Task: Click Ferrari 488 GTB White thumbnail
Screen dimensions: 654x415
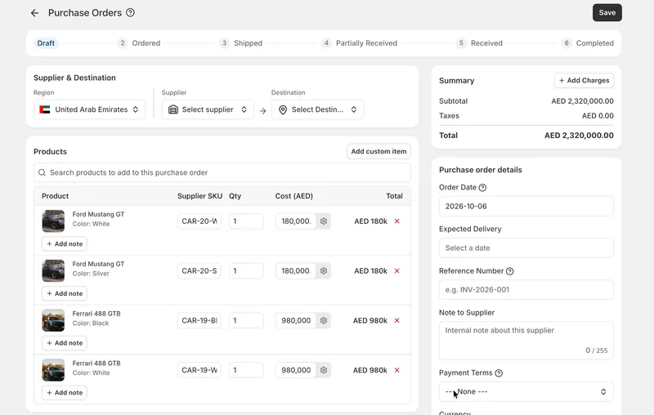Action: pos(53,369)
